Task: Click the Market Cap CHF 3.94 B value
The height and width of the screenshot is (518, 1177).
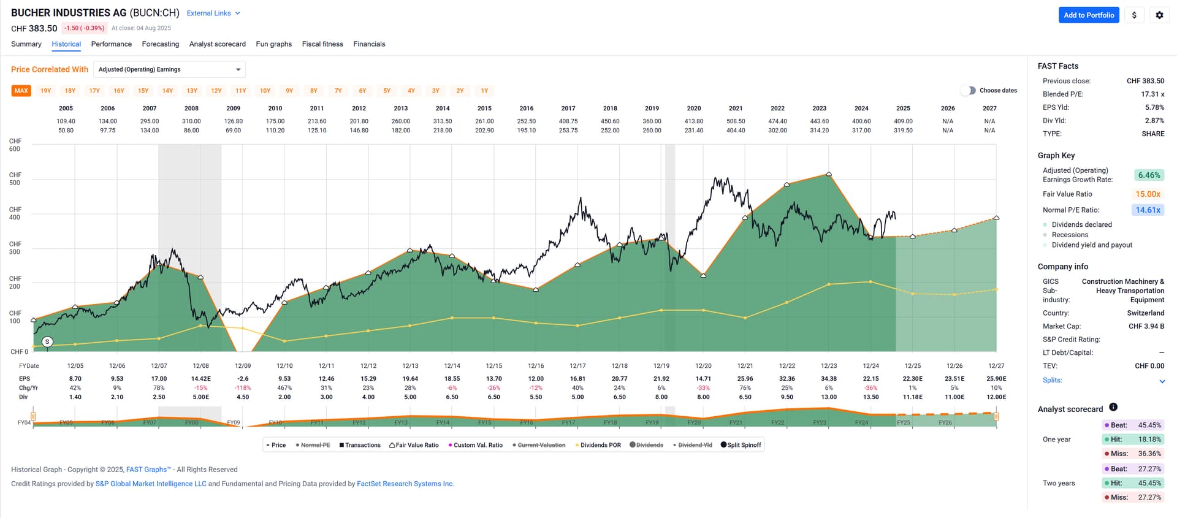Action: click(1146, 326)
